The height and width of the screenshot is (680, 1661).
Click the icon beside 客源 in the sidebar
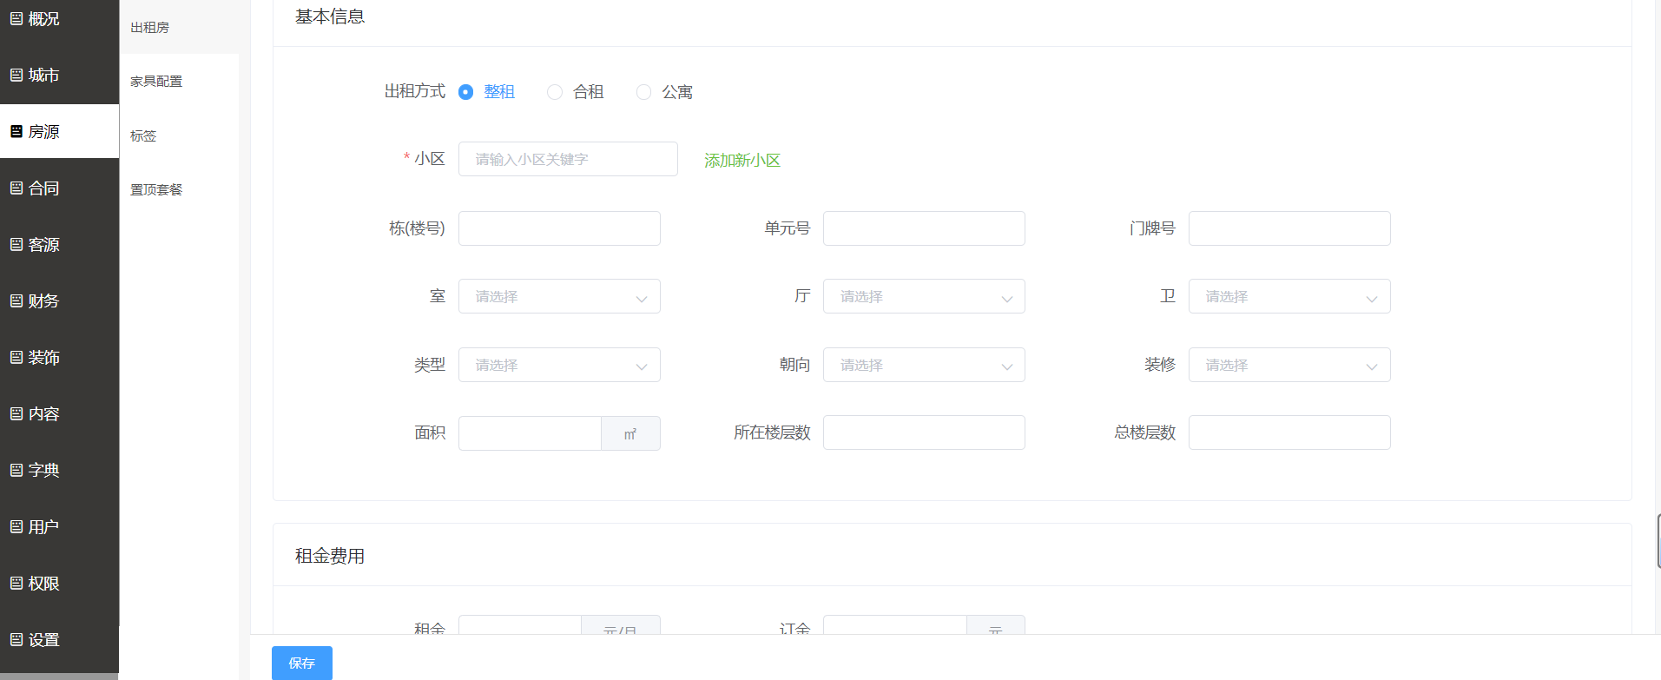pyautogui.click(x=16, y=244)
